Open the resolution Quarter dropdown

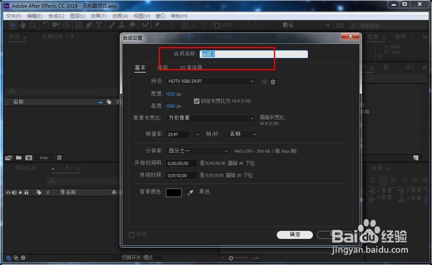click(197, 151)
